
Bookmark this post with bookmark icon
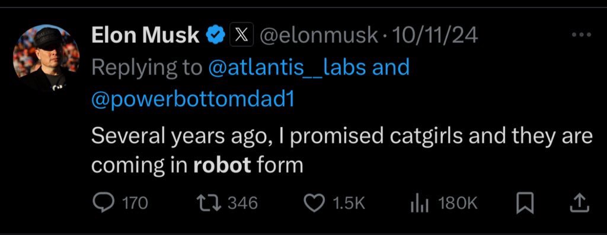tap(525, 204)
